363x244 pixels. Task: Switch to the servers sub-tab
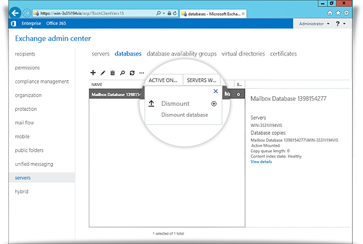tap(101, 54)
